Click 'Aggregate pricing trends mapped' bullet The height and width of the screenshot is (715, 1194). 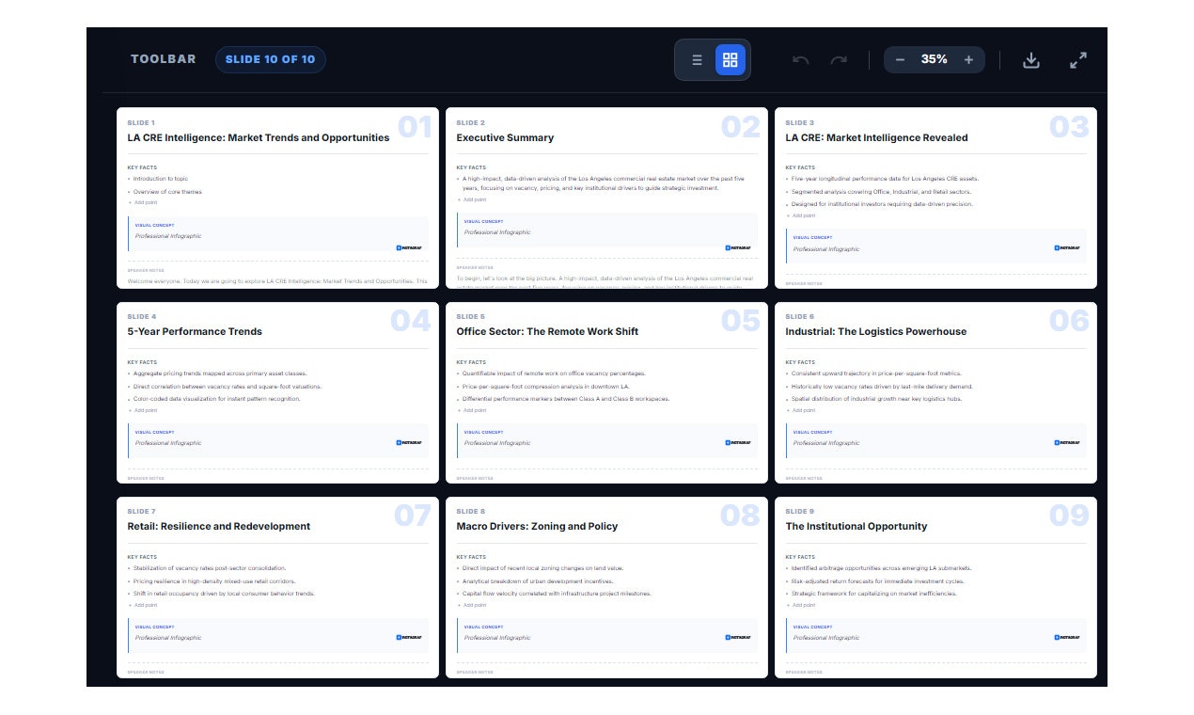click(x=220, y=373)
